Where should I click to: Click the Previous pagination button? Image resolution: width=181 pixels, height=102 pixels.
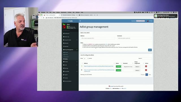coord(143,75)
